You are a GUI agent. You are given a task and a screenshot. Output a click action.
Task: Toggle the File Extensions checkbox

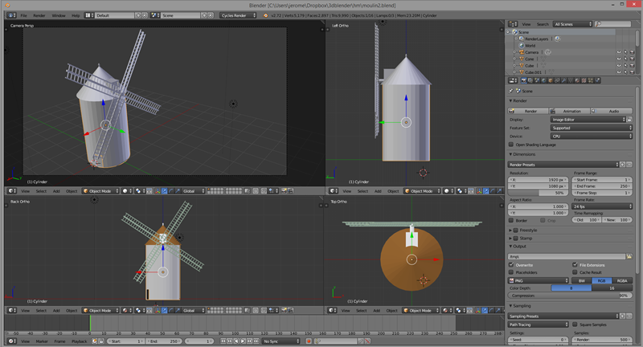[x=575, y=264]
